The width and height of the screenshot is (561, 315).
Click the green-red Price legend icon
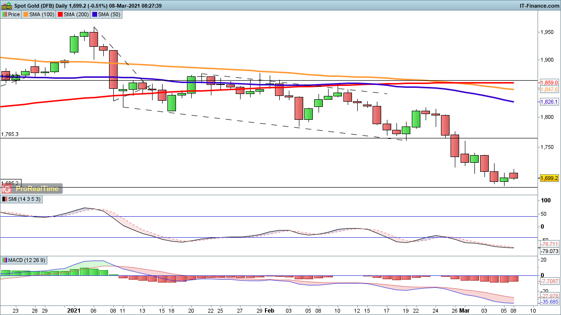coord(5,14)
